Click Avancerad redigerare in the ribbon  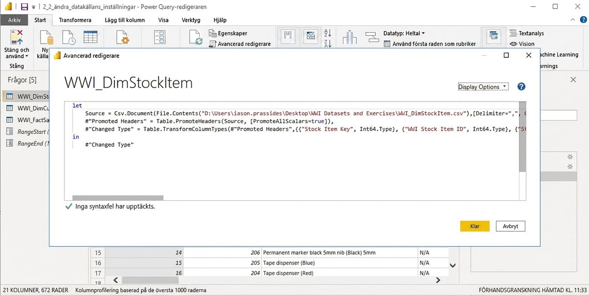(240, 44)
